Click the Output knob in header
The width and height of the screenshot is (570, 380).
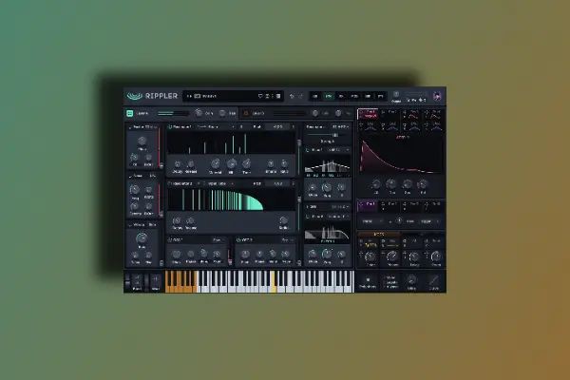coord(396,95)
